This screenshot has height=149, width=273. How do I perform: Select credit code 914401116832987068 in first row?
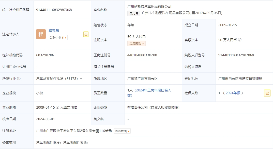[x=54, y=10]
